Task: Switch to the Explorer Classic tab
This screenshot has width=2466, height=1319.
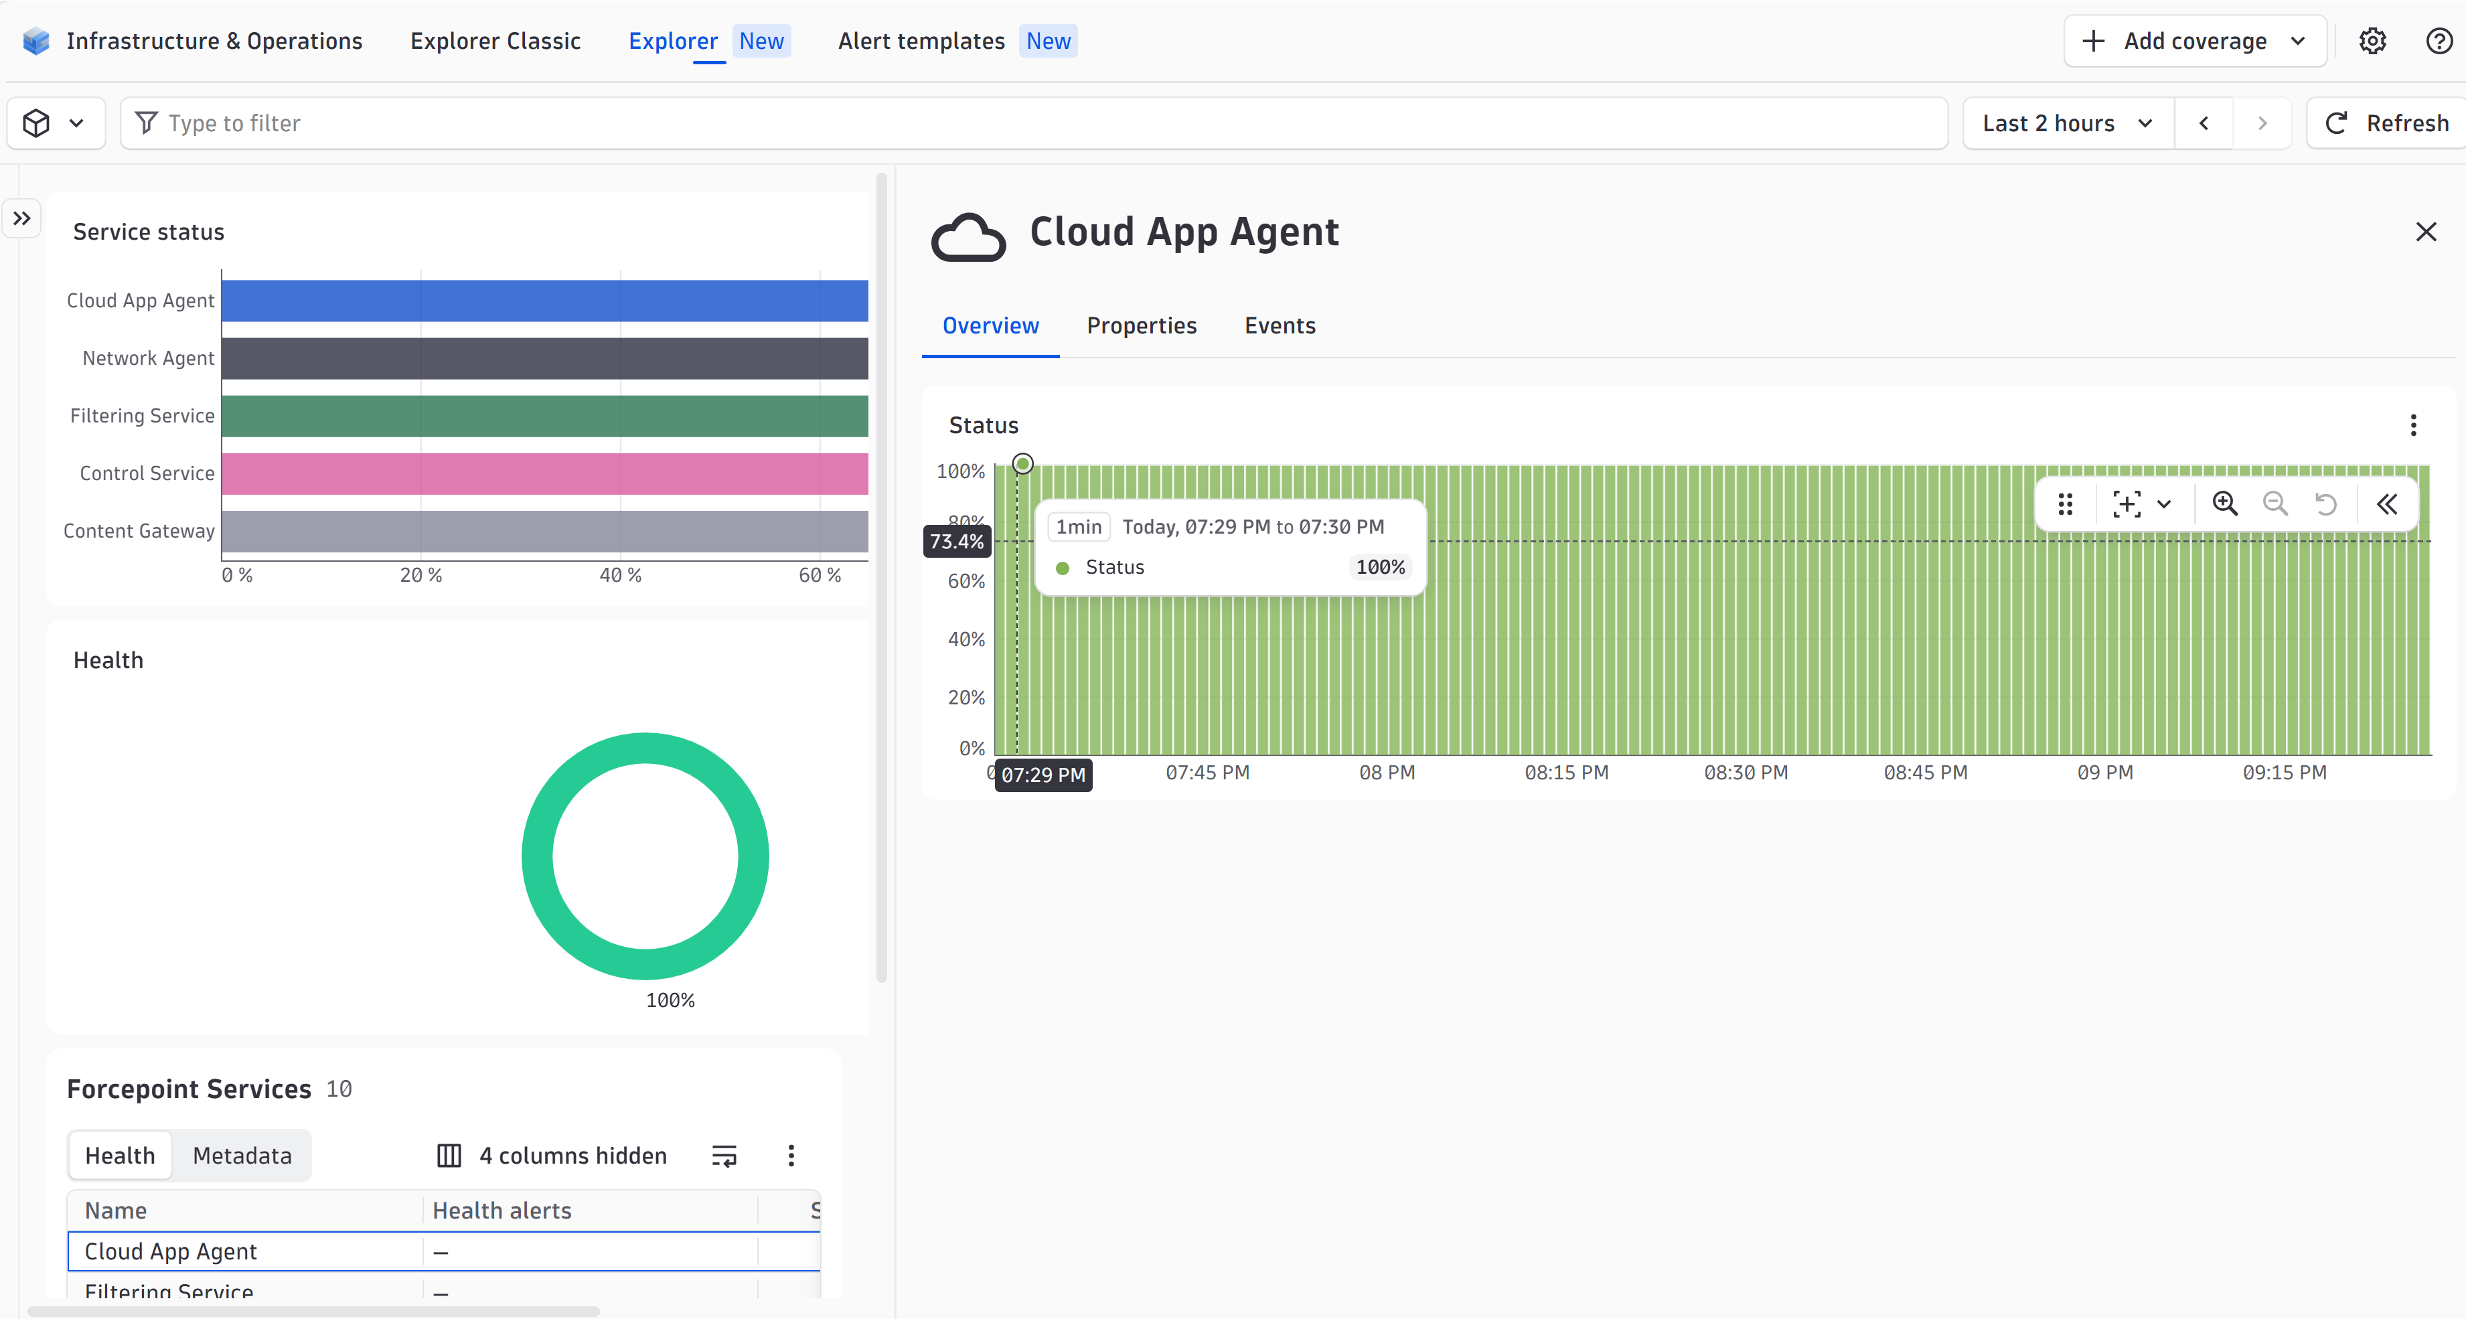Action: point(495,41)
